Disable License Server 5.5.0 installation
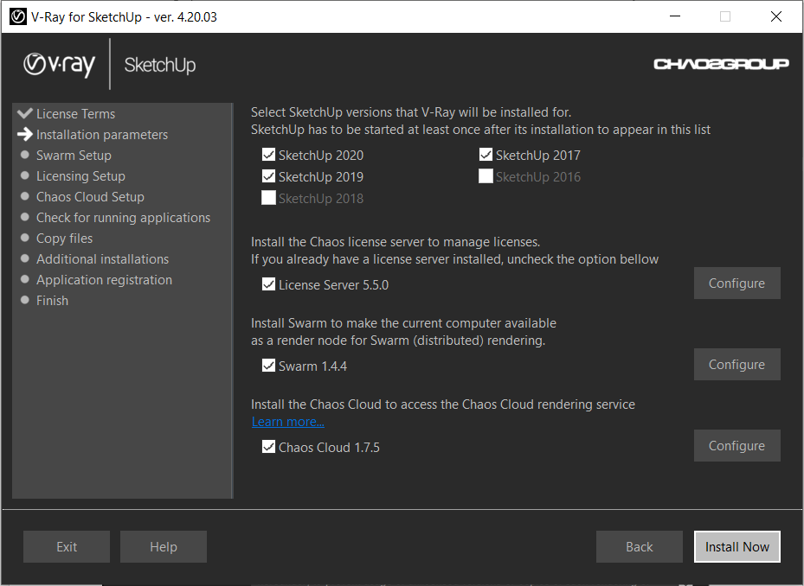Viewport: 804px width, 586px height. pos(268,284)
